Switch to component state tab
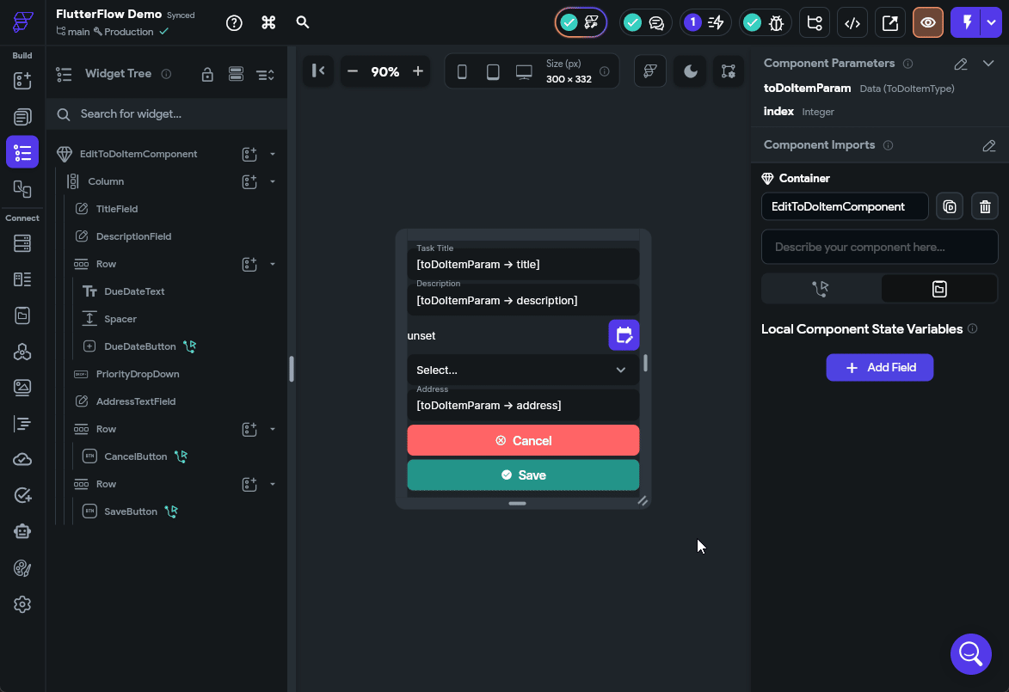The height and width of the screenshot is (692, 1009). [939, 289]
